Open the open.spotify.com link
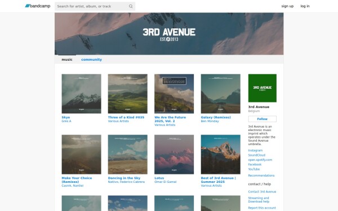 (260, 160)
